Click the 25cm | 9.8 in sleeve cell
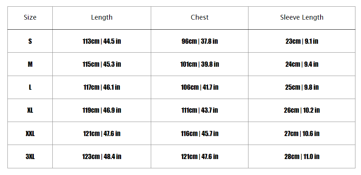This screenshot has width=361, height=175. pyautogui.click(x=302, y=87)
